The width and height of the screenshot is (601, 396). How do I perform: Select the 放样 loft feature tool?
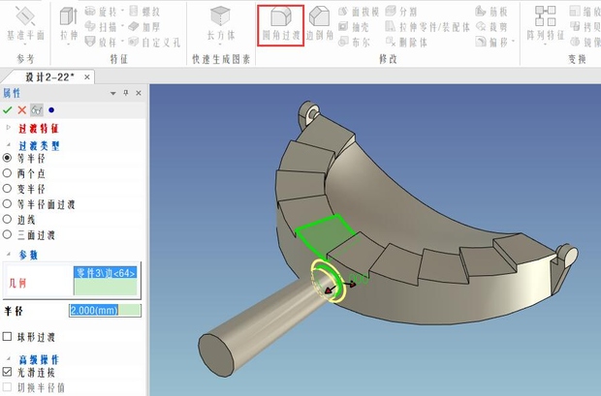coord(101,42)
